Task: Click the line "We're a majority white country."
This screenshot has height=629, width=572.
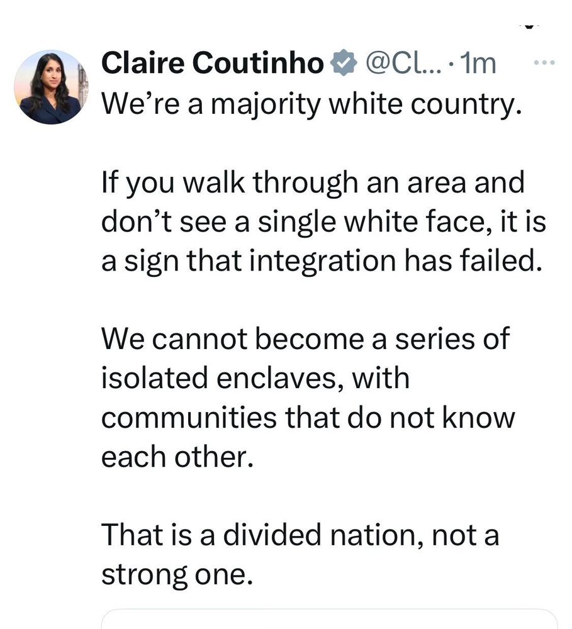Action: (x=312, y=104)
